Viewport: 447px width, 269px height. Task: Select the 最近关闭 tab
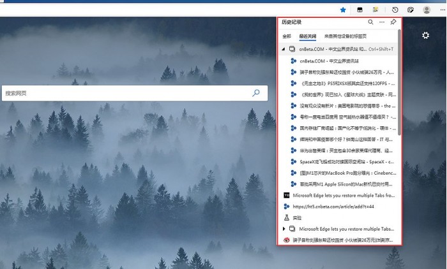(307, 36)
